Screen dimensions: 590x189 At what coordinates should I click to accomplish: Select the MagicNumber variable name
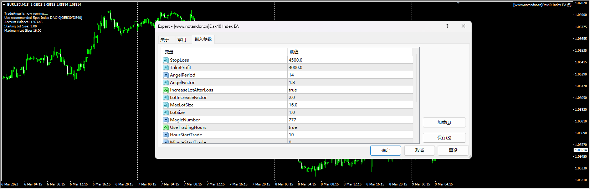[185, 120]
